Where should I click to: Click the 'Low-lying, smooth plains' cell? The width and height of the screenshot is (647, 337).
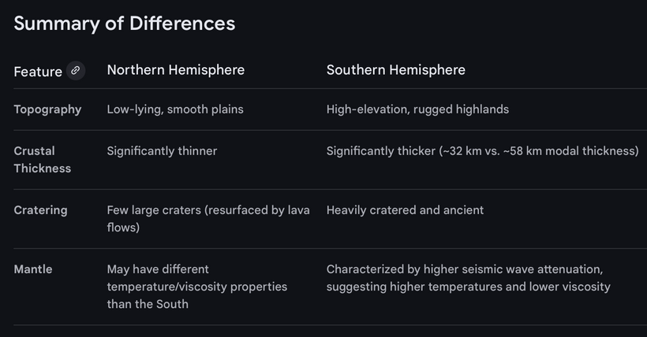coord(175,109)
